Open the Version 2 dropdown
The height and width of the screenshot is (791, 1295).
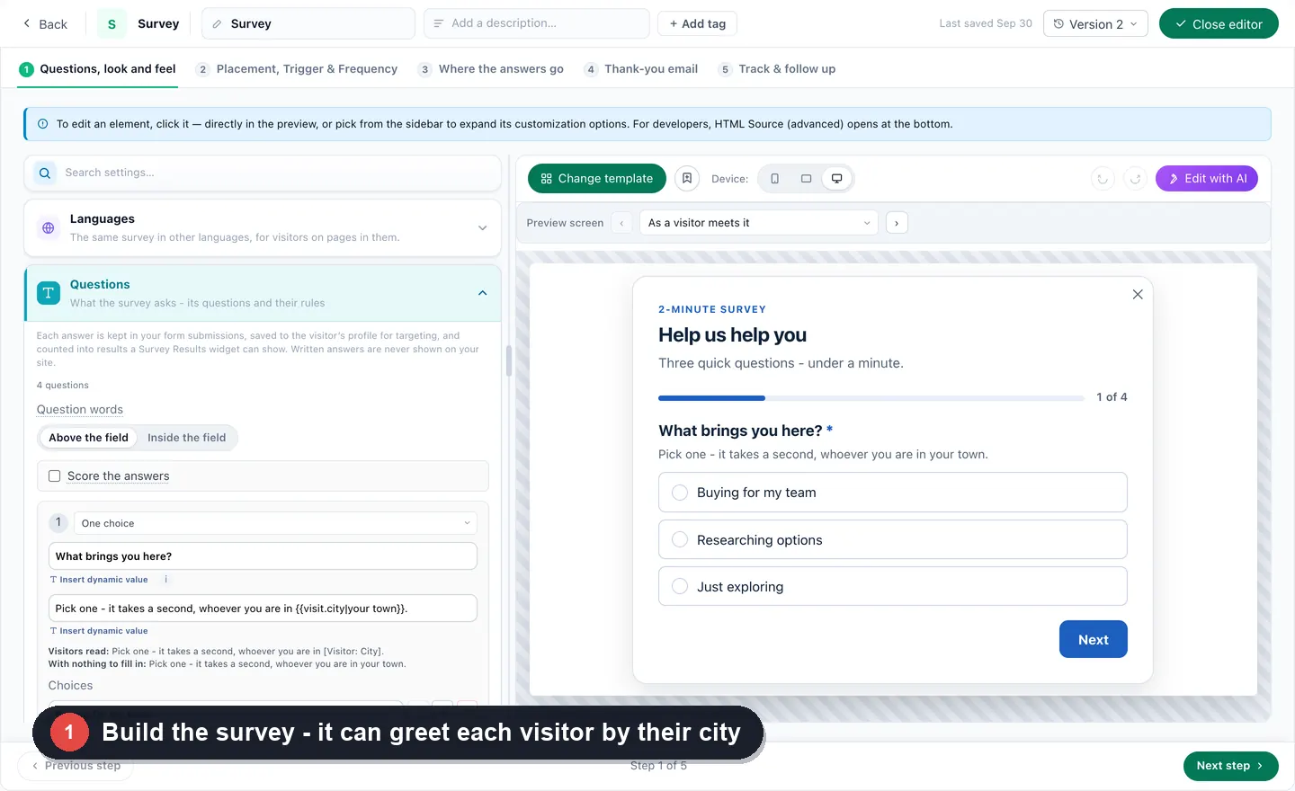click(x=1095, y=24)
